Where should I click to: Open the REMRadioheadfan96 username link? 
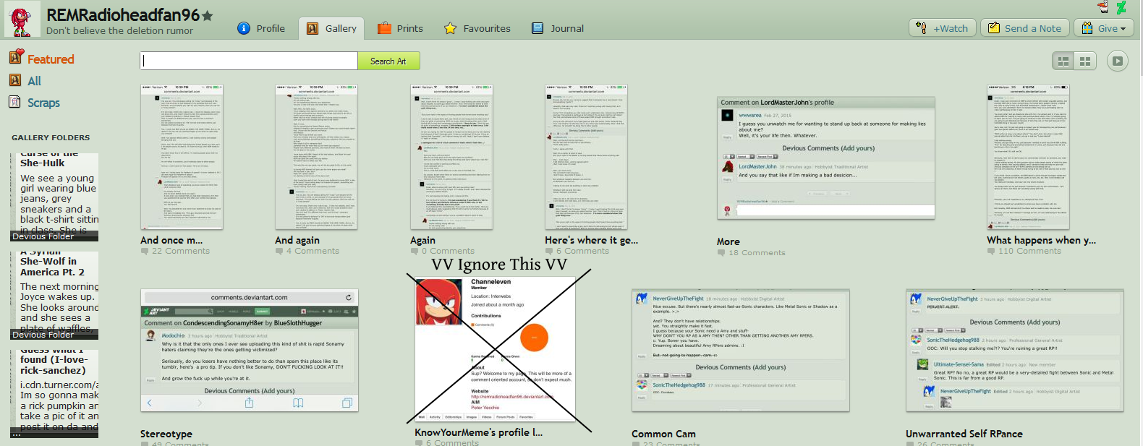[123, 14]
